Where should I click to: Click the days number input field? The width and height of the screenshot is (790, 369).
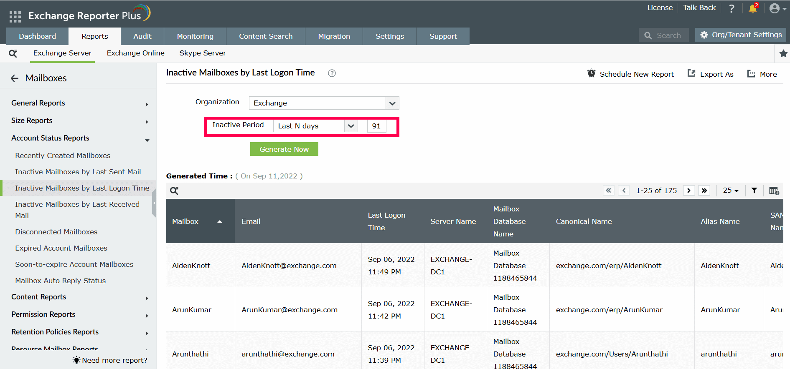377,126
